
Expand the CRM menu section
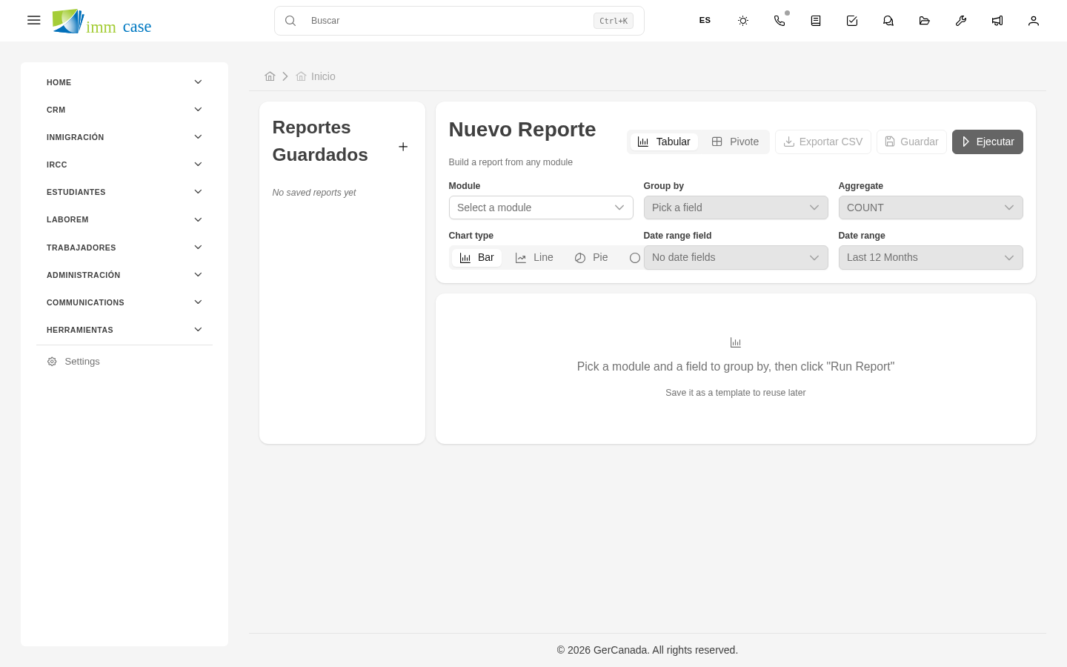coord(124,110)
